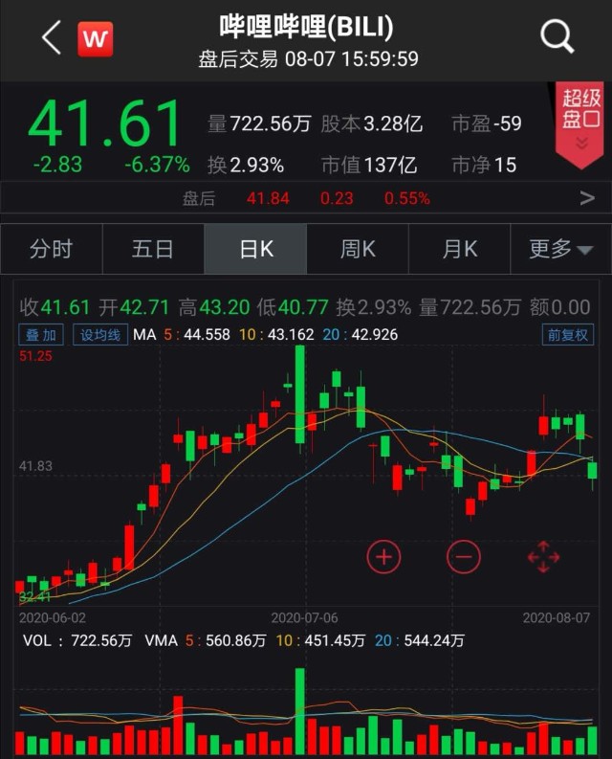This screenshot has height=759, width=612.
Task: Zoom in chart with plus icon
Action: [x=383, y=556]
